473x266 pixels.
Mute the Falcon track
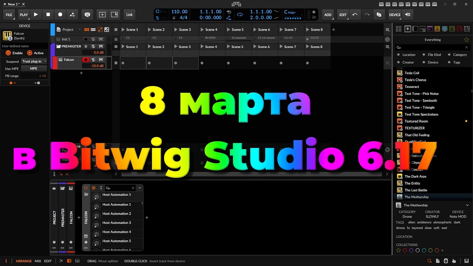(101, 60)
